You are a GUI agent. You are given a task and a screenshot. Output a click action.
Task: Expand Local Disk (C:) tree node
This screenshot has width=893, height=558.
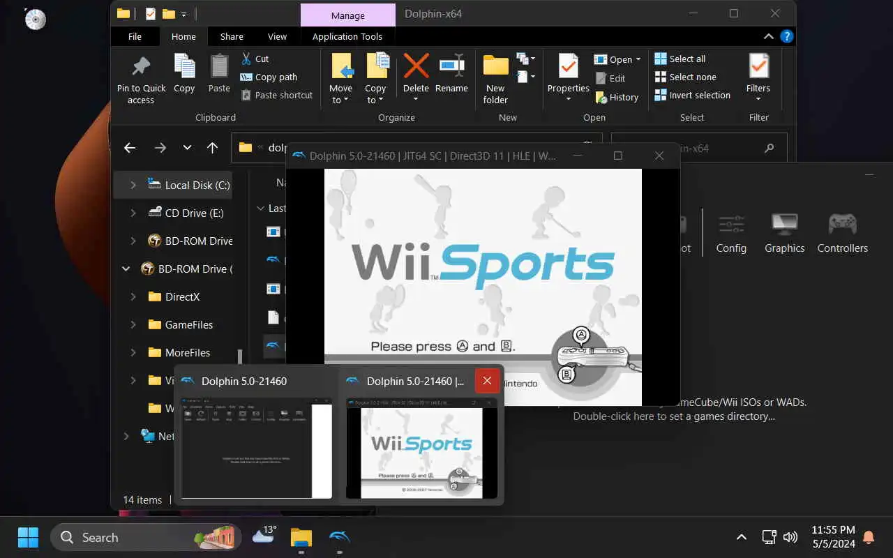(133, 185)
